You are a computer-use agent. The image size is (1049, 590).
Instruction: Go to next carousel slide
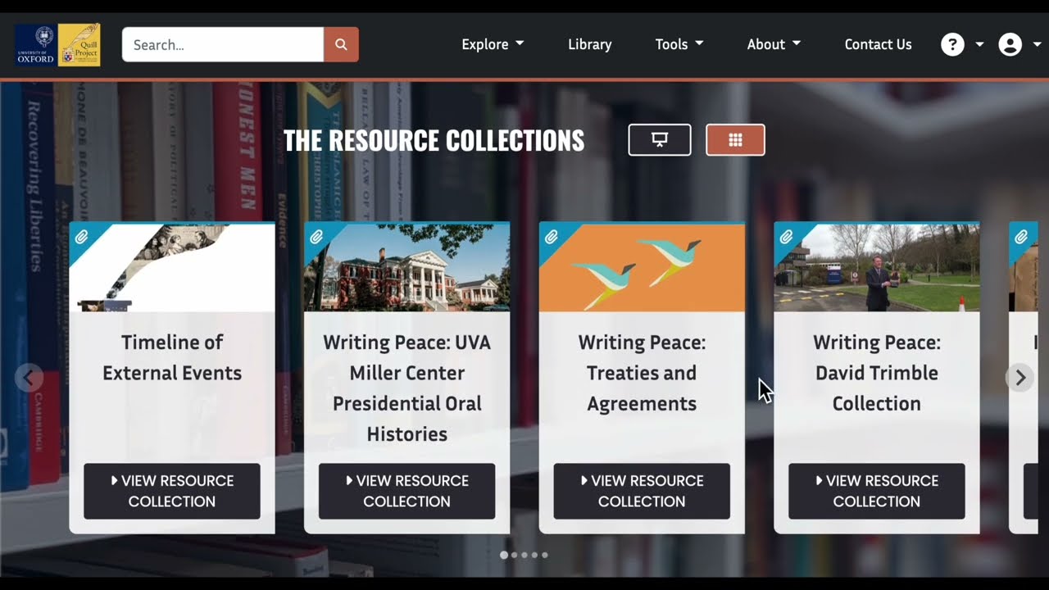(x=1019, y=378)
